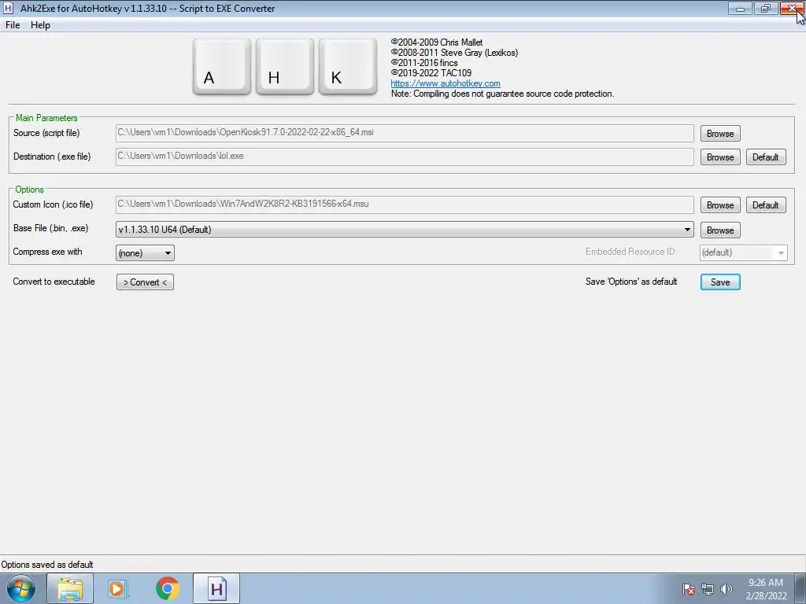Click the K key logo image
This screenshot has height=604, width=806.
point(347,67)
